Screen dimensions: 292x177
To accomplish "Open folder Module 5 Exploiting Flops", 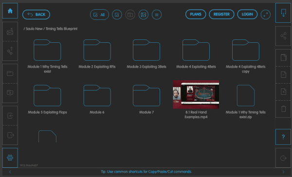I will tap(47, 96).
